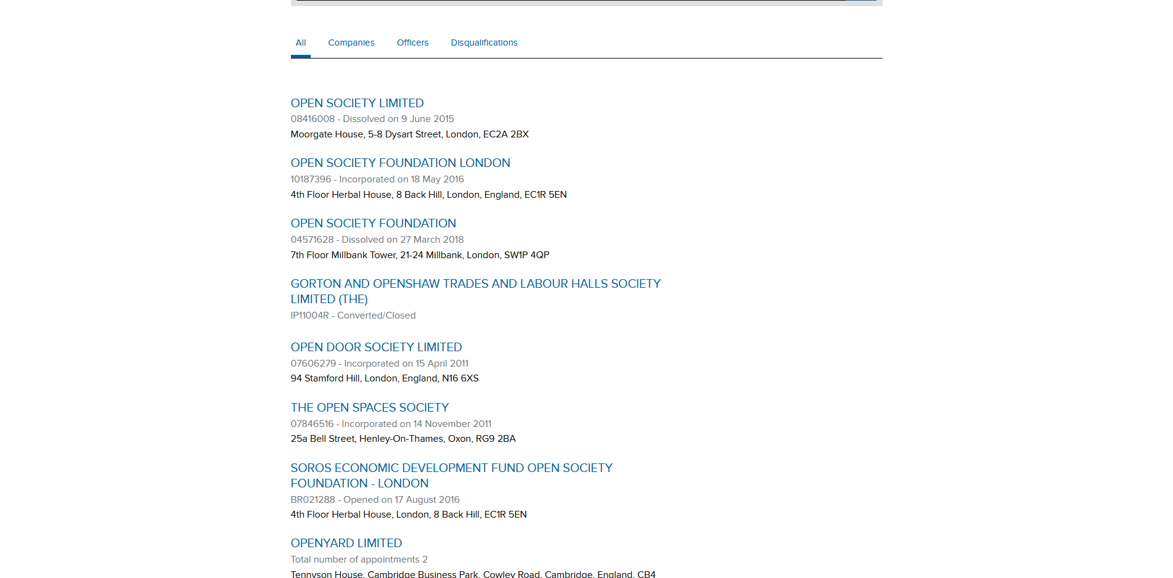Image resolution: width=1173 pixels, height=578 pixels.
Task: Select the All tab
Action: tap(301, 43)
